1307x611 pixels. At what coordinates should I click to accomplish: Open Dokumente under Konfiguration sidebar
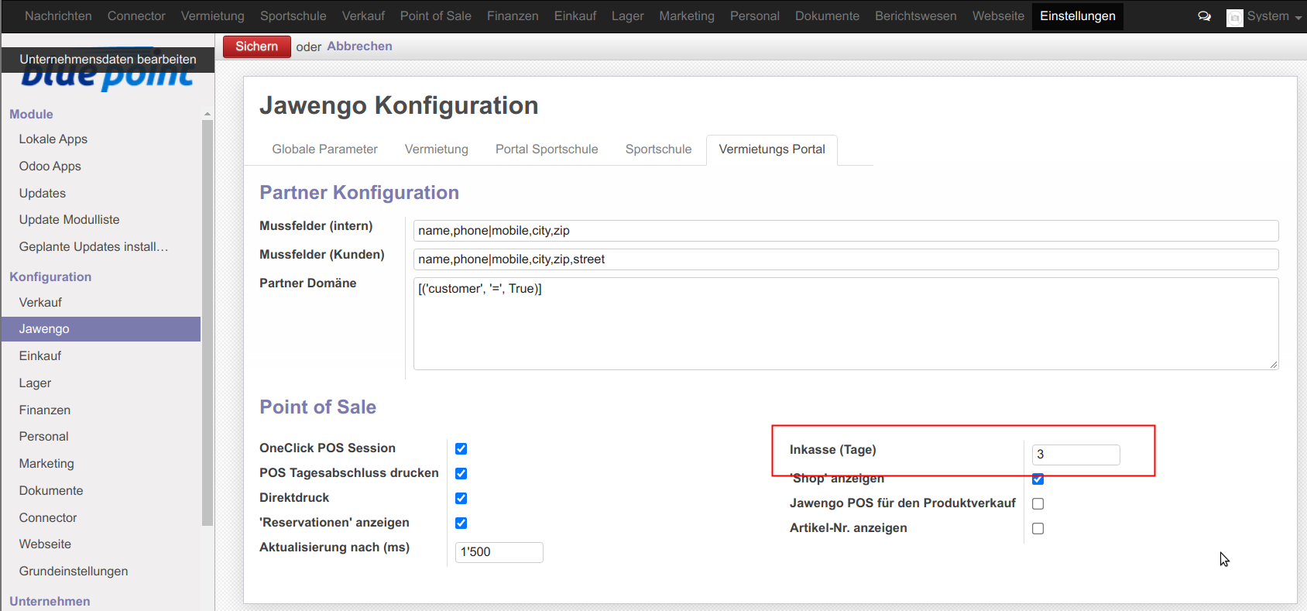[50, 491]
